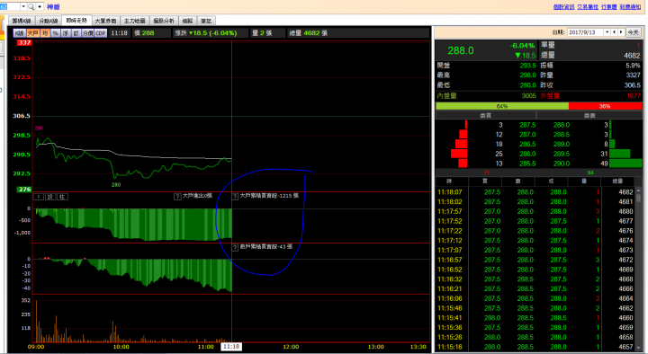
Task: Toggle the 浮 chart toolbar button
Action: (66, 33)
